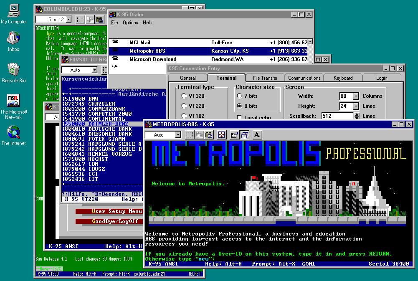Image resolution: width=418 pixels, height=281 pixels.
Task: Click the Paste icon in COLUMBIA.EDU window toolbar
Action: (99, 20)
